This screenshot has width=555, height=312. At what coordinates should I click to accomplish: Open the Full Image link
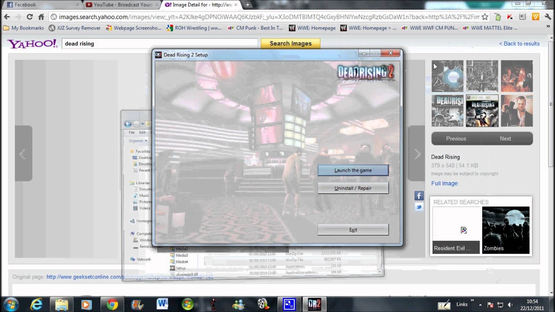[x=444, y=183]
